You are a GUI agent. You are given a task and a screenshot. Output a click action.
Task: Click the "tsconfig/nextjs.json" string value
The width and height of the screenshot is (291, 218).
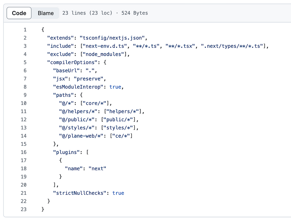(x=112, y=38)
